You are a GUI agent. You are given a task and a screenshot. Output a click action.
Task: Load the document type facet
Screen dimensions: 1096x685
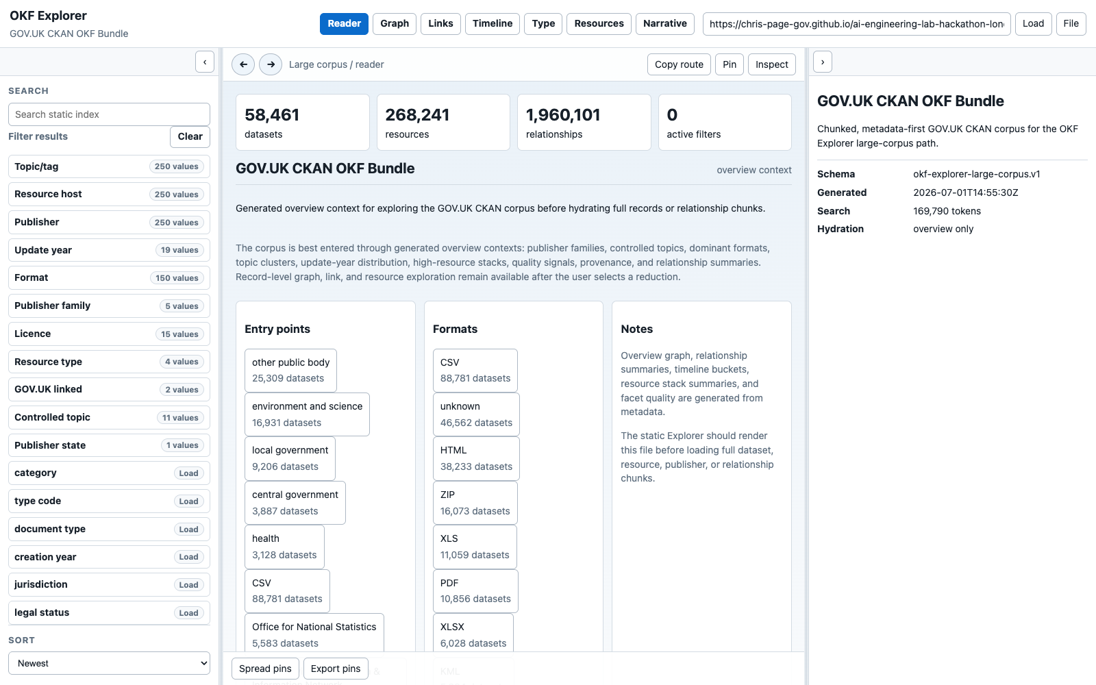pos(188,530)
